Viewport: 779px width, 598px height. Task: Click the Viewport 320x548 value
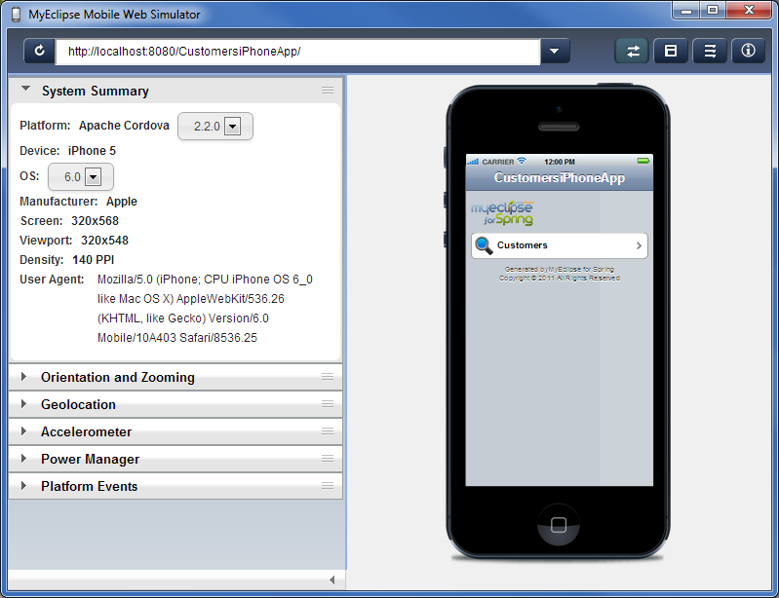click(x=105, y=241)
